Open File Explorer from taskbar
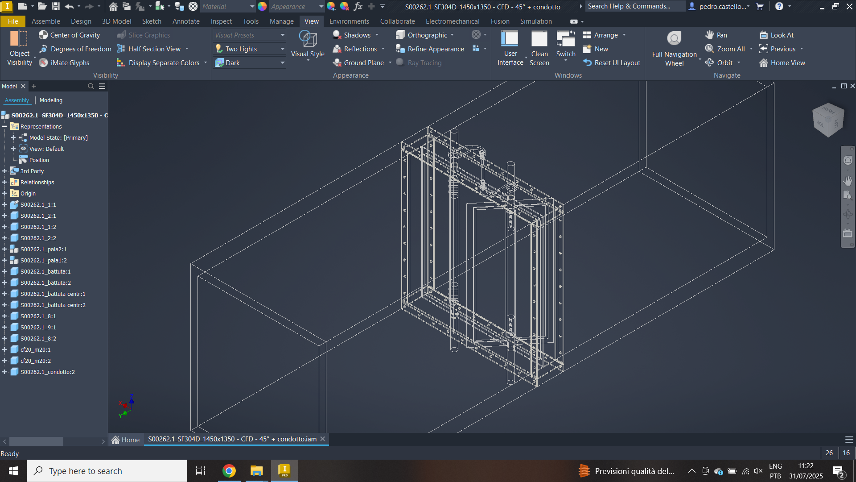 point(256,471)
